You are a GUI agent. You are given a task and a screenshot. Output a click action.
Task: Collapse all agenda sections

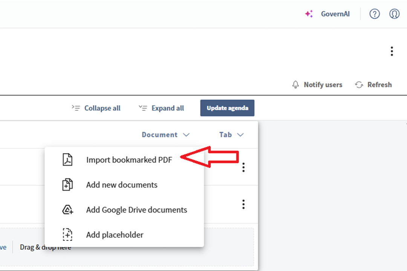pos(96,108)
